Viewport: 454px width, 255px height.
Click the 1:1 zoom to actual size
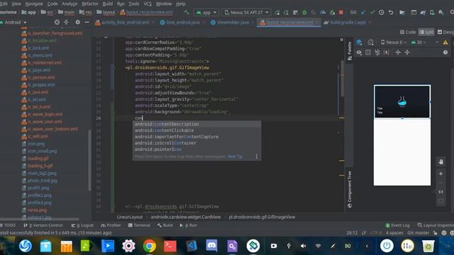pyautogui.click(x=441, y=192)
